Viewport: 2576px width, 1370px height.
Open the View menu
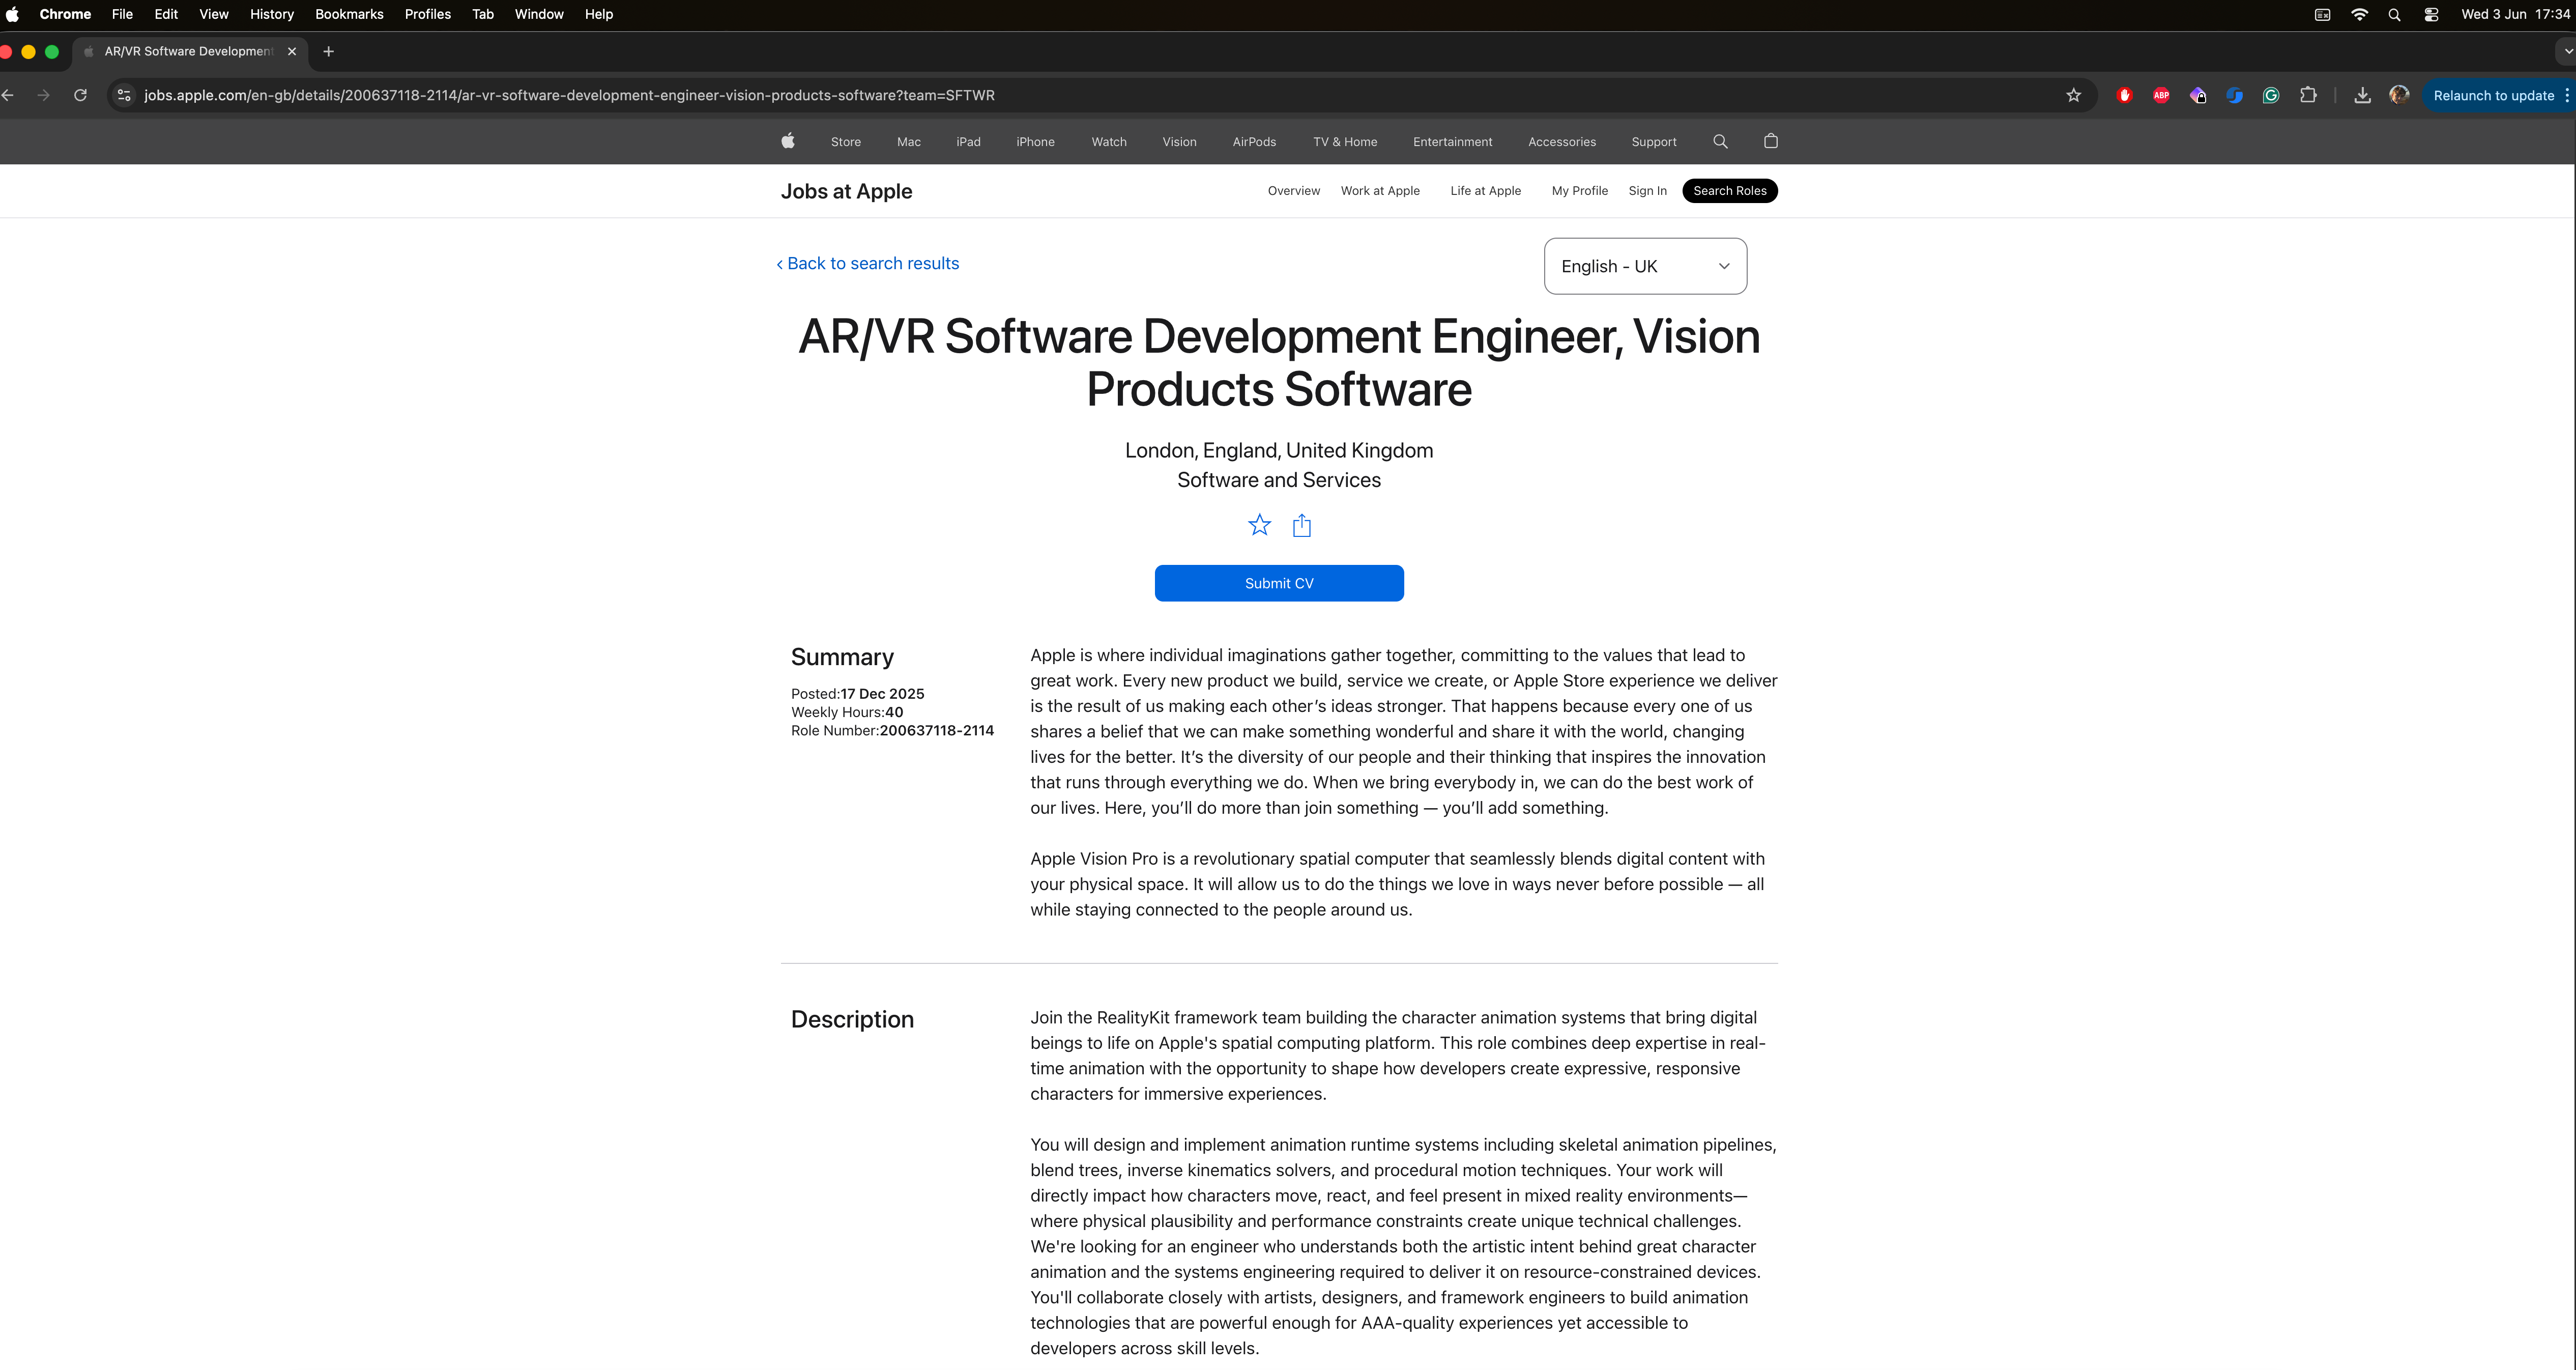tap(214, 14)
